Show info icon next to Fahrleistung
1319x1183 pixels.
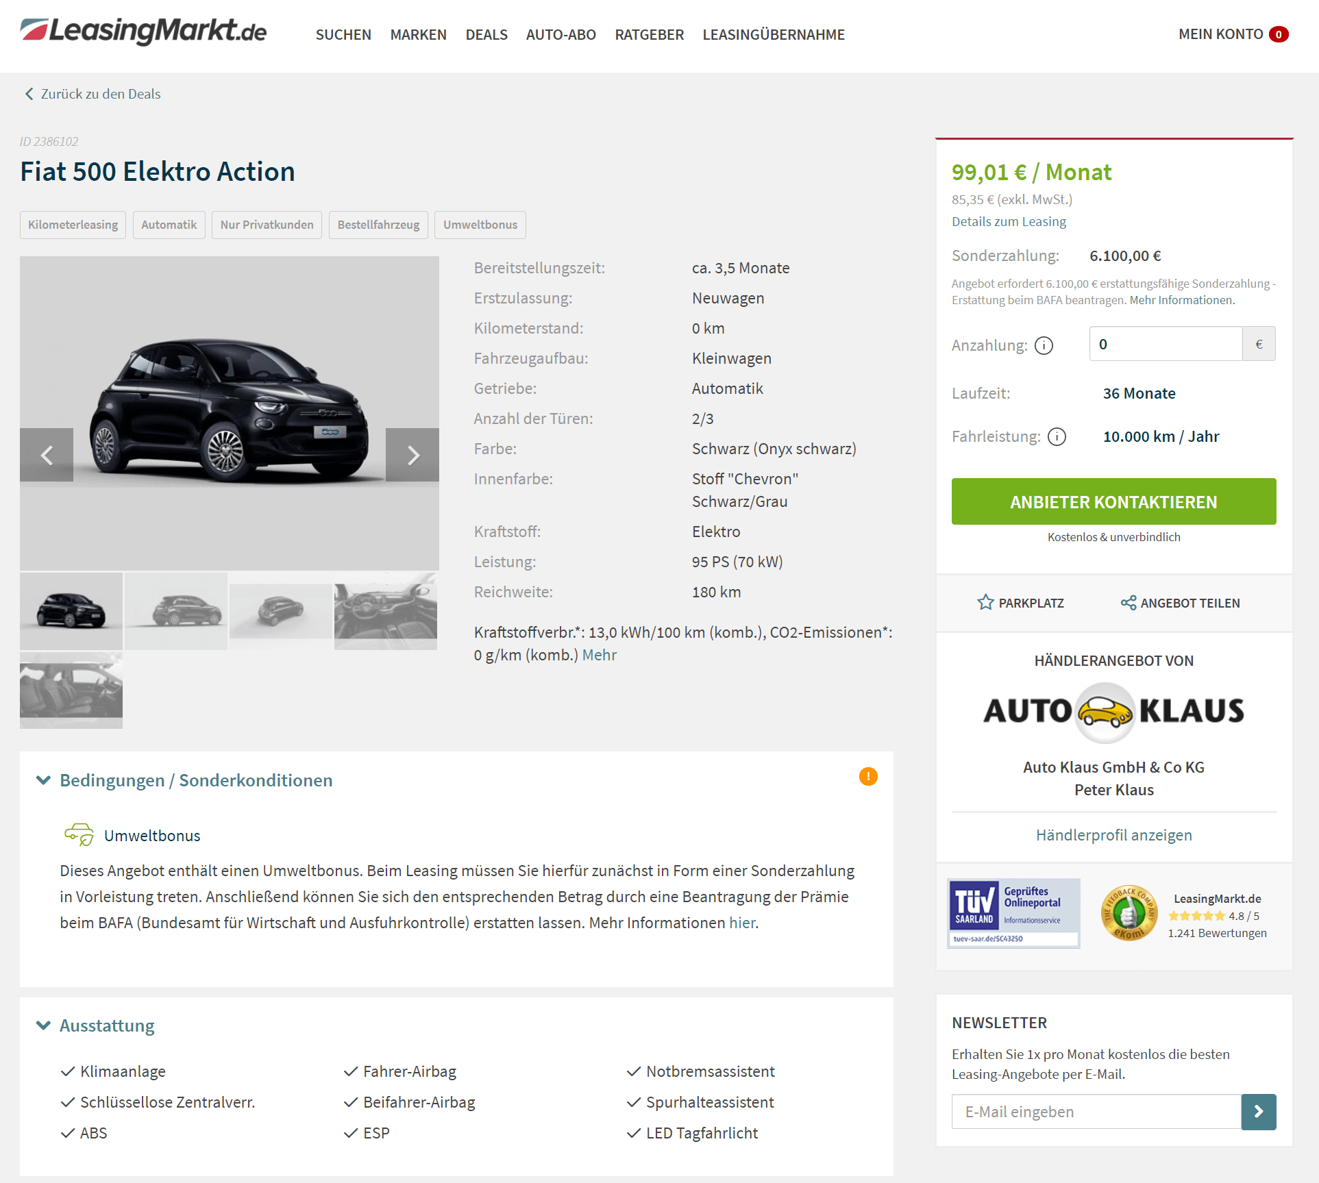1057,436
